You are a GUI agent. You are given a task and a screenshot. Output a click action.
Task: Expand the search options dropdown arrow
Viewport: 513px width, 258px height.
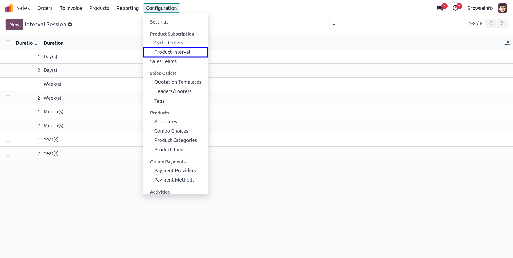[334, 25]
